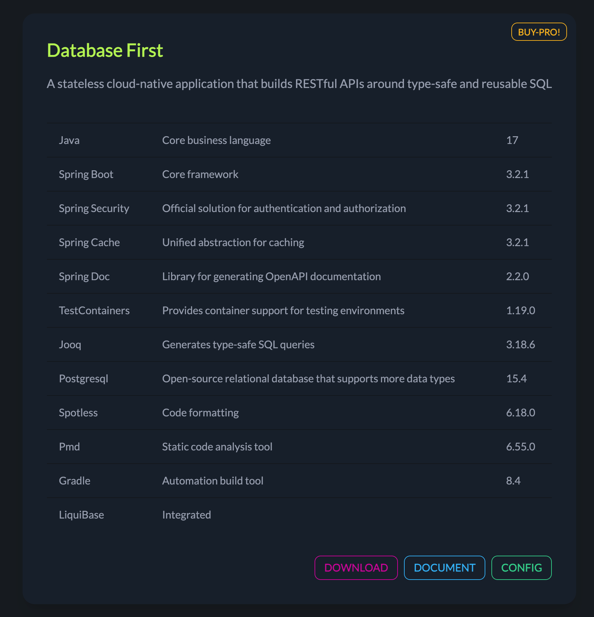Click Jooq version 3.18.6

click(520, 345)
